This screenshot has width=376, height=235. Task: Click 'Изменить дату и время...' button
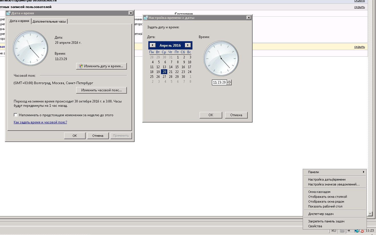click(x=101, y=66)
